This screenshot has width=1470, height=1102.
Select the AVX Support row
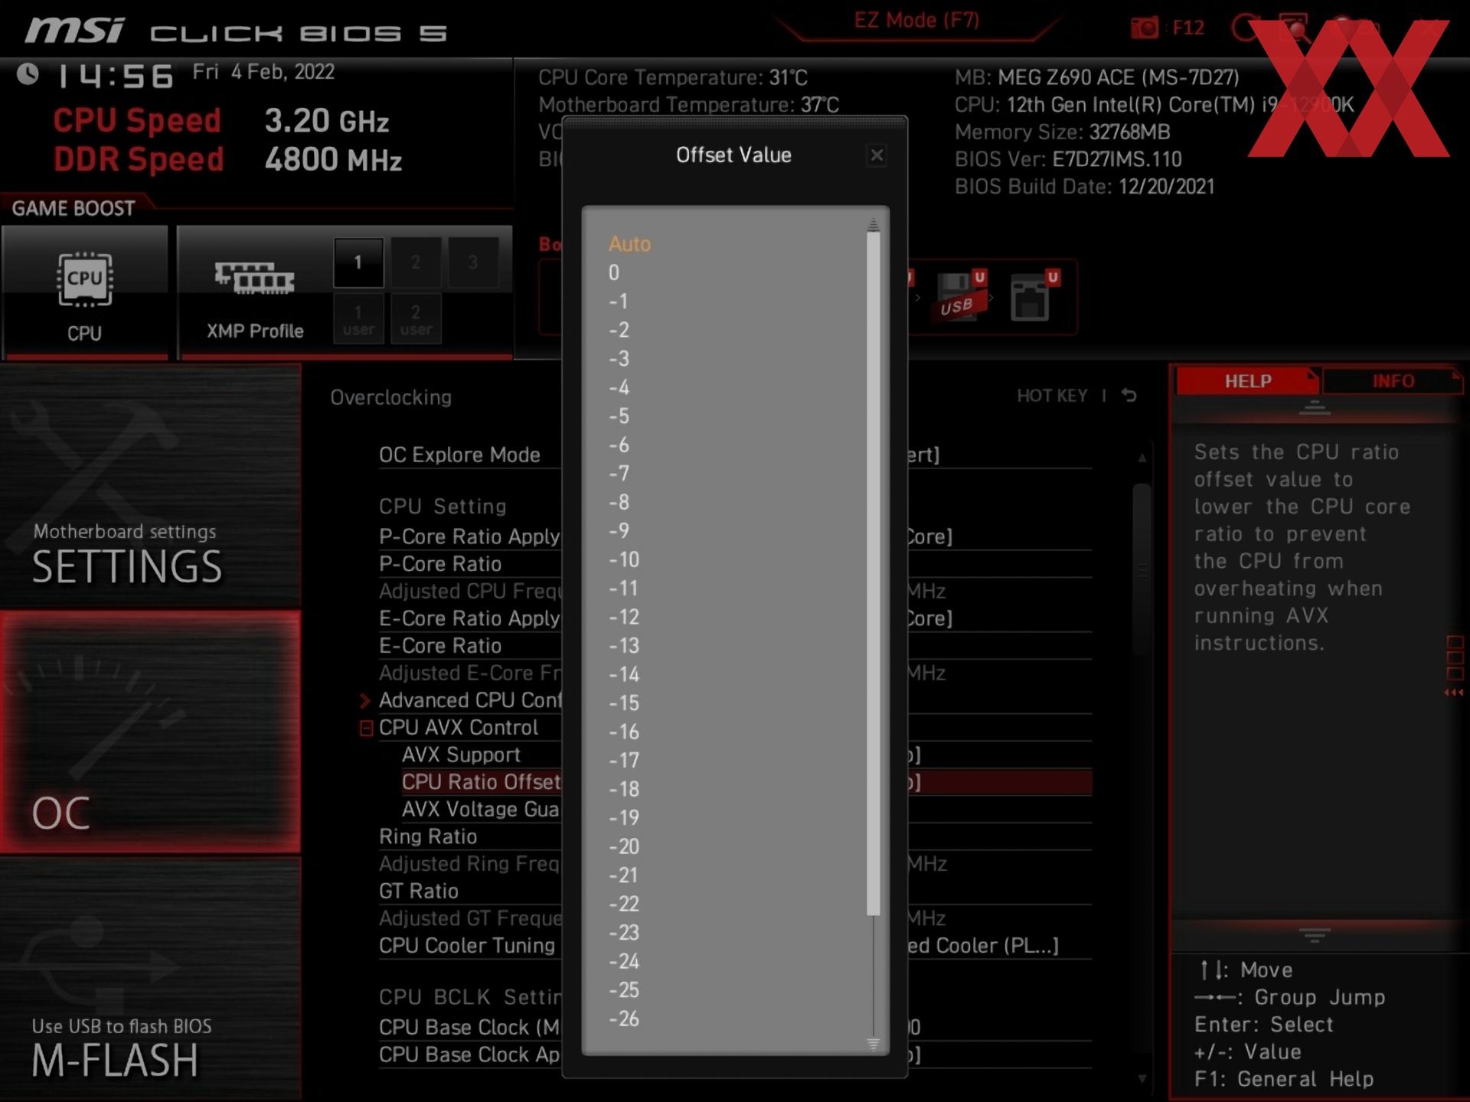click(x=746, y=755)
